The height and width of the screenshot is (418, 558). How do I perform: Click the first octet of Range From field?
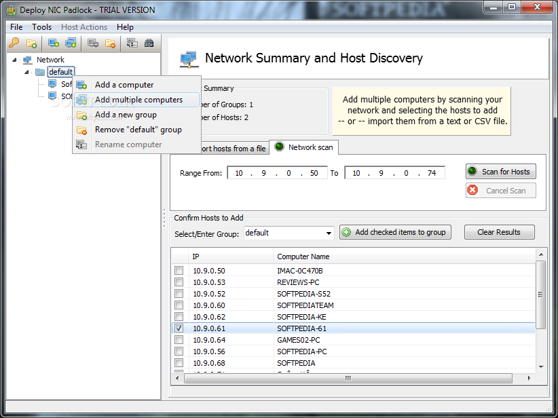239,173
